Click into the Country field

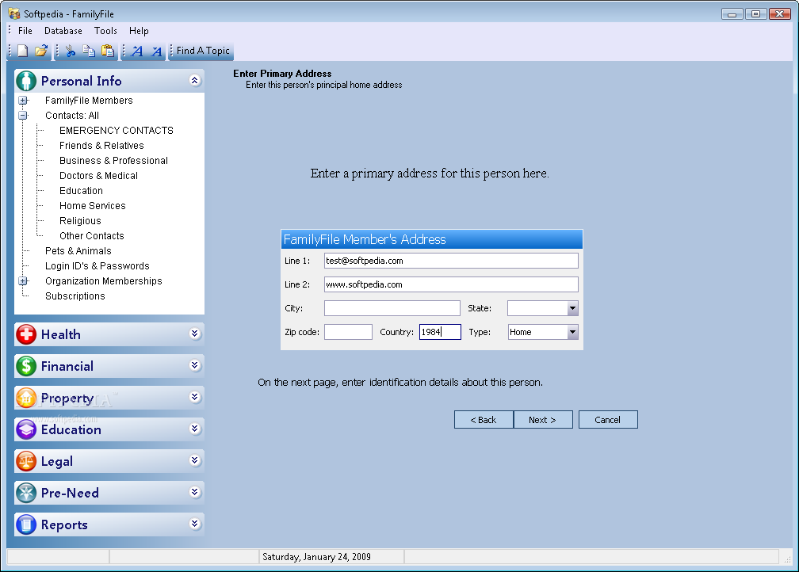pos(440,332)
